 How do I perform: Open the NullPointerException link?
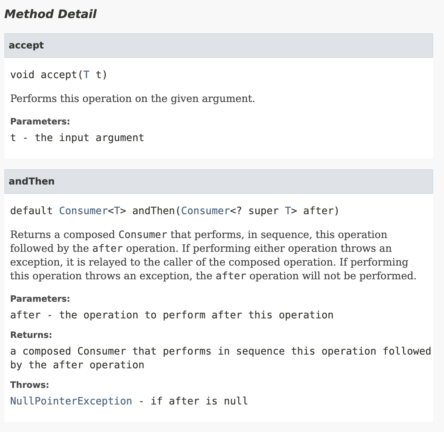[x=71, y=401]
